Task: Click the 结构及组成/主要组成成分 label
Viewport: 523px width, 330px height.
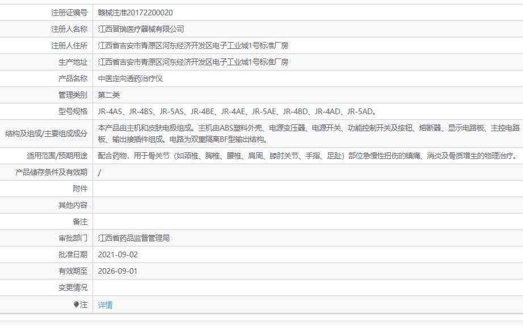Action: tap(47, 133)
